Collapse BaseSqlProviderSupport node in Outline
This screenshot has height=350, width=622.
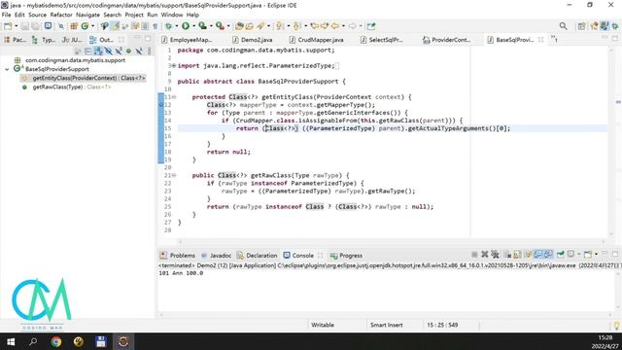pos(7,69)
